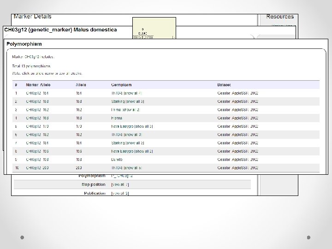
Task: Click show all for Starking in row 2
Action: click(135, 101)
